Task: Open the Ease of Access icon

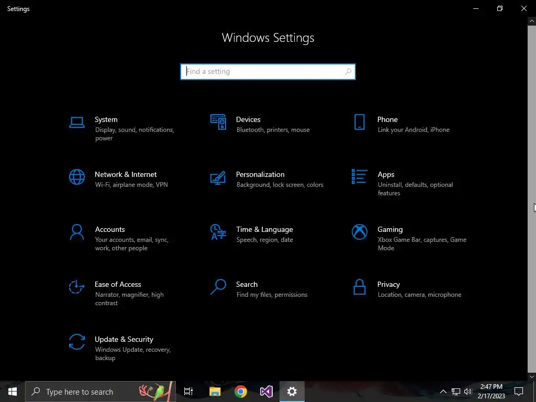Action: pos(77,287)
